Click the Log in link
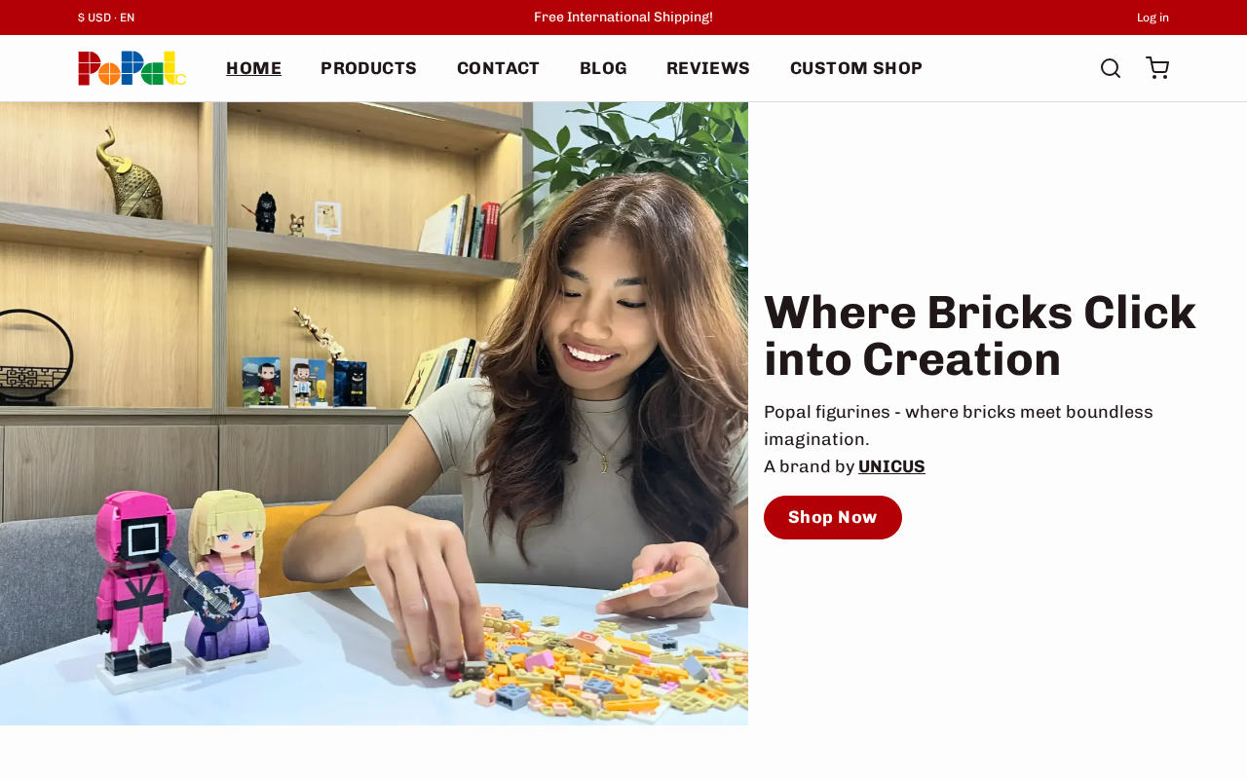The image size is (1247, 779). (x=1153, y=18)
